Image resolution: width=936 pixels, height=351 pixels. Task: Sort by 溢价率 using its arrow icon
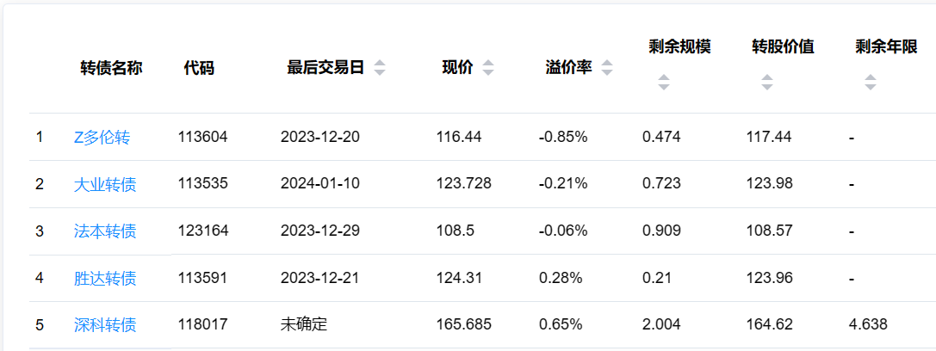tap(607, 68)
